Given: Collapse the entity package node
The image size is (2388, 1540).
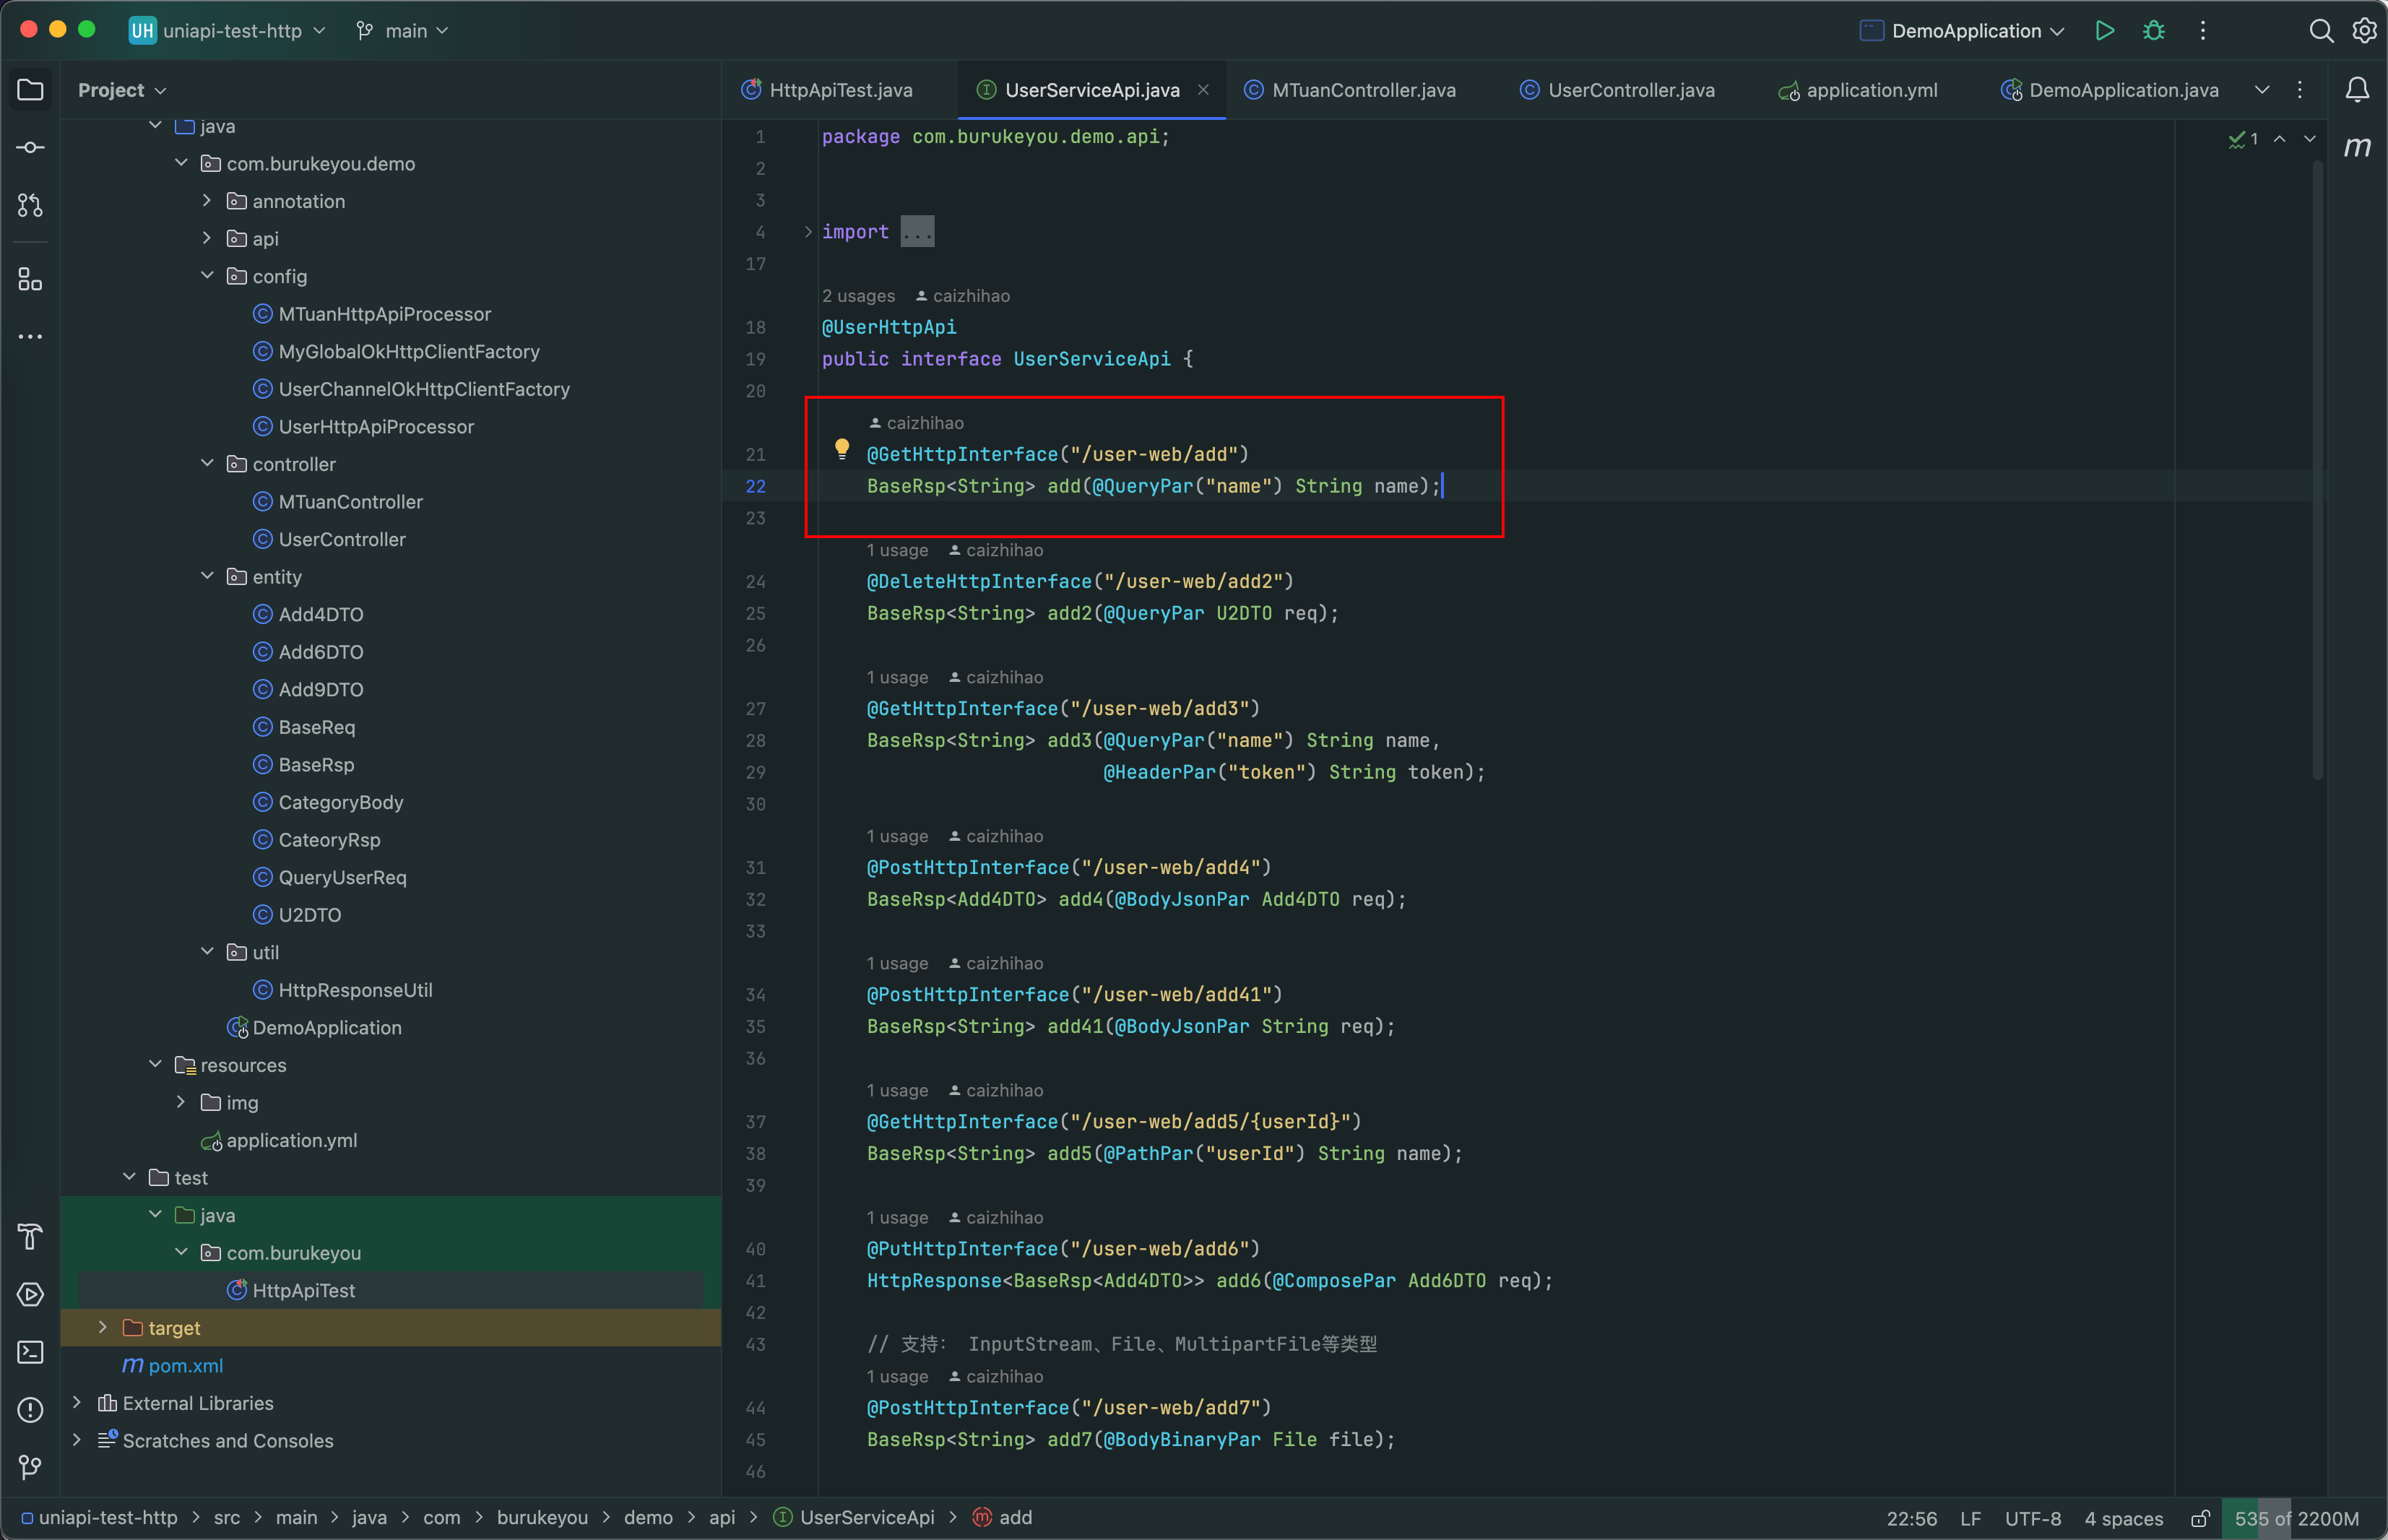Looking at the screenshot, I should click(x=207, y=576).
